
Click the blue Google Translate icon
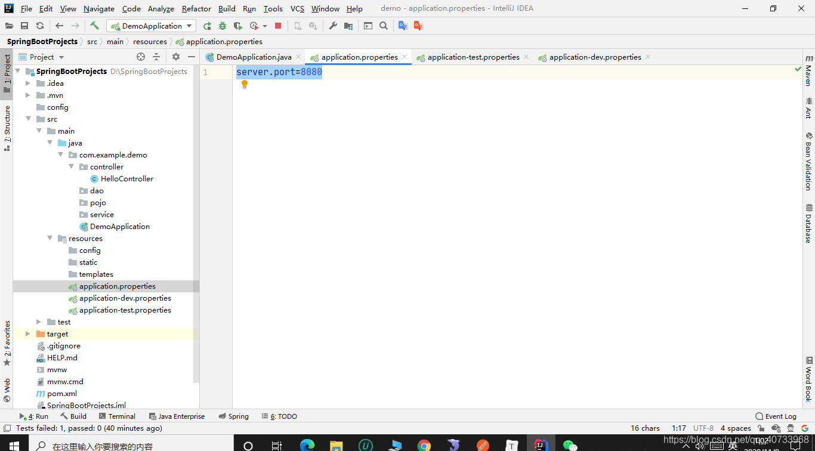coord(403,26)
